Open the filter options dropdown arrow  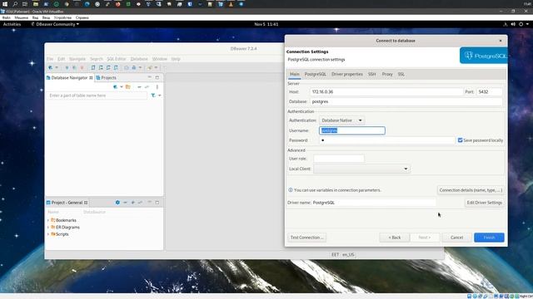tap(159, 96)
